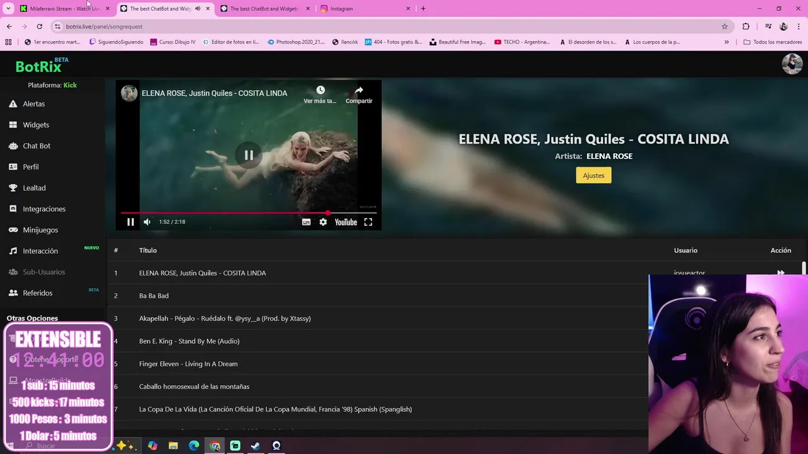This screenshot has height=454, width=808.
Task: Open the Interacción music note icon
Action: coord(13,251)
